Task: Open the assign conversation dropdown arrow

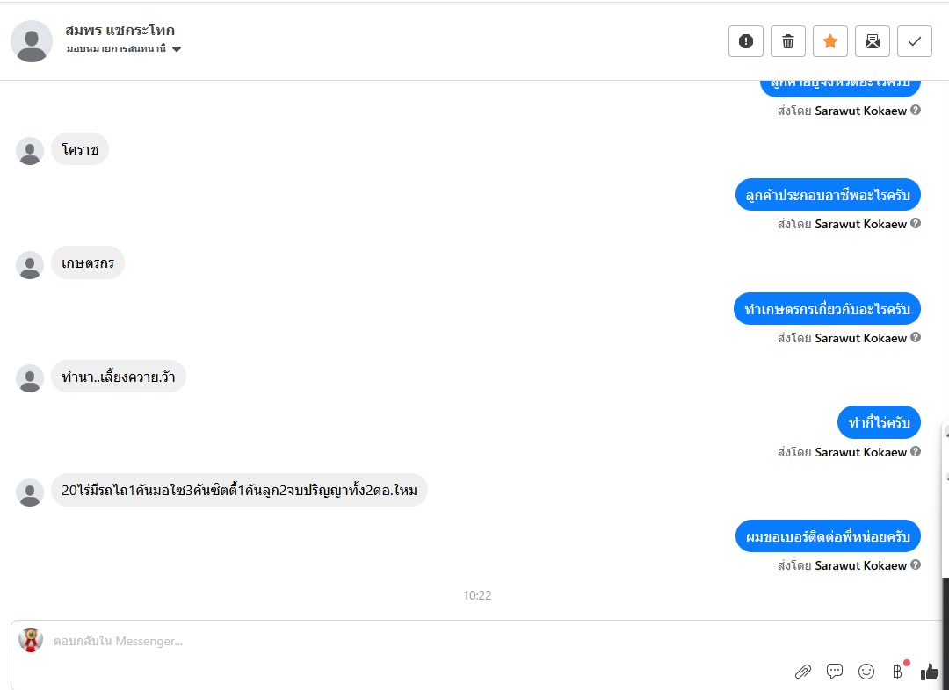Action: tap(177, 49)
